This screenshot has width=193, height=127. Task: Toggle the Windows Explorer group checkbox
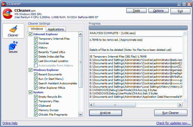coord(30,70)
